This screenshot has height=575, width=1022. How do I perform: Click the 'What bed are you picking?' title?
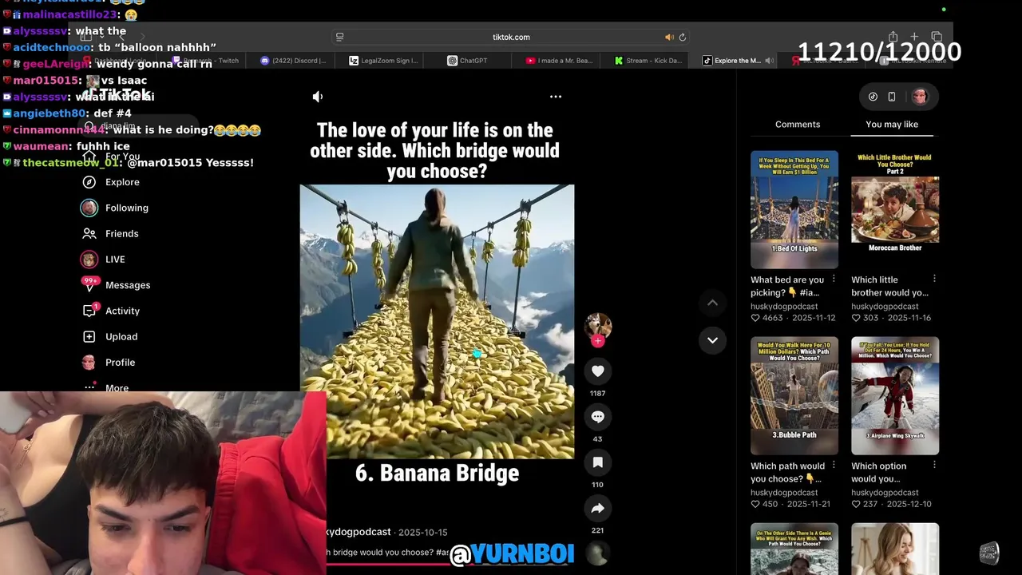(x=787, y=286)
